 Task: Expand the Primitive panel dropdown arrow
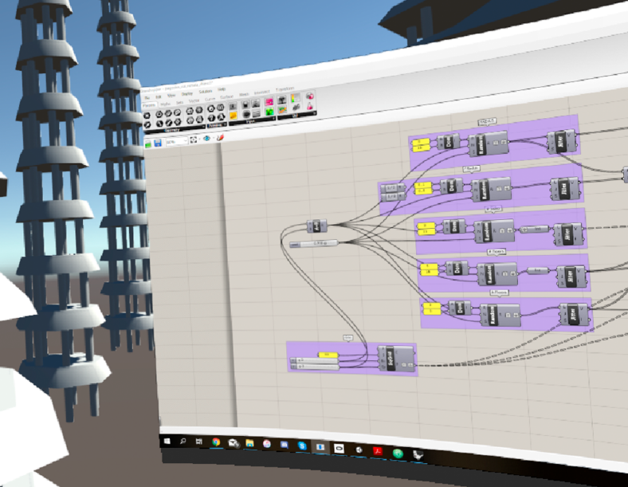(x=225, y=124)
